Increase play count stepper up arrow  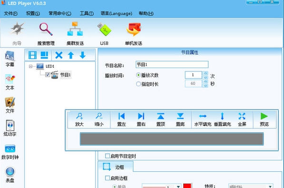[x=205, y=73]
